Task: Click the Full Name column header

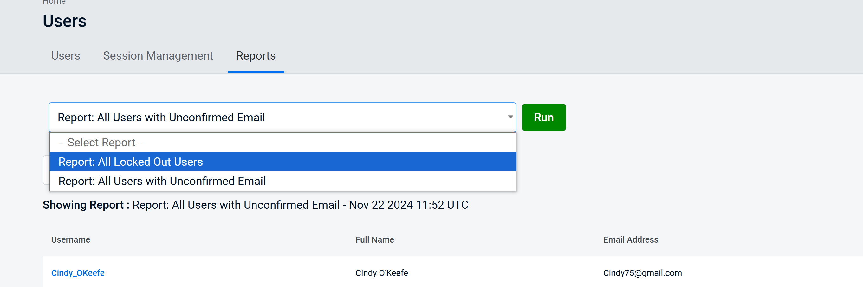Action: coord(374,240)
